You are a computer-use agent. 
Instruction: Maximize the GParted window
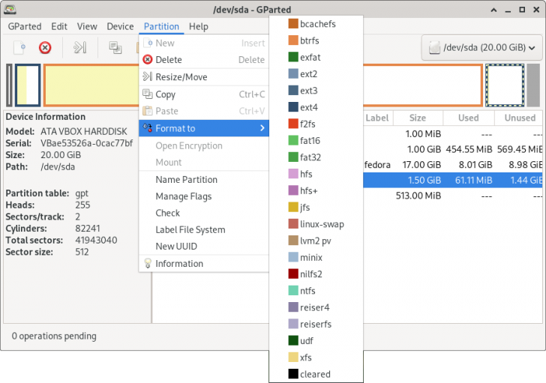(x=522, y=10)
